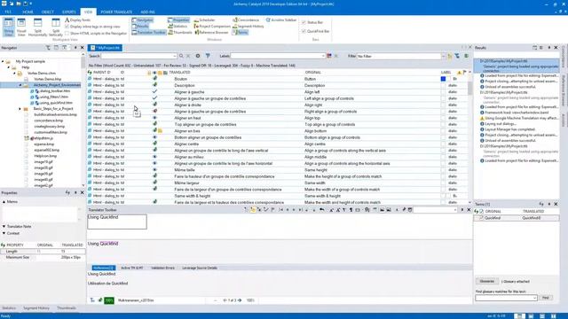Viewport: 568px width, 319px height.
Task: Switch to Validation Errors tab
Action: pyautogui.click(x=162, y=268)
